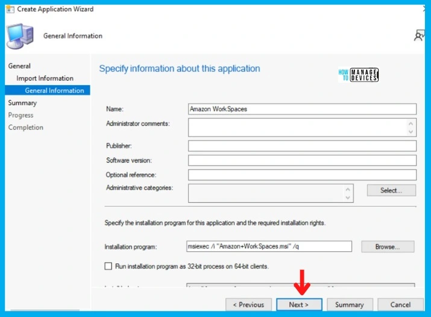Click the Create Application Wizard title icon
431x317 pixels.
[x=10, y=9]
